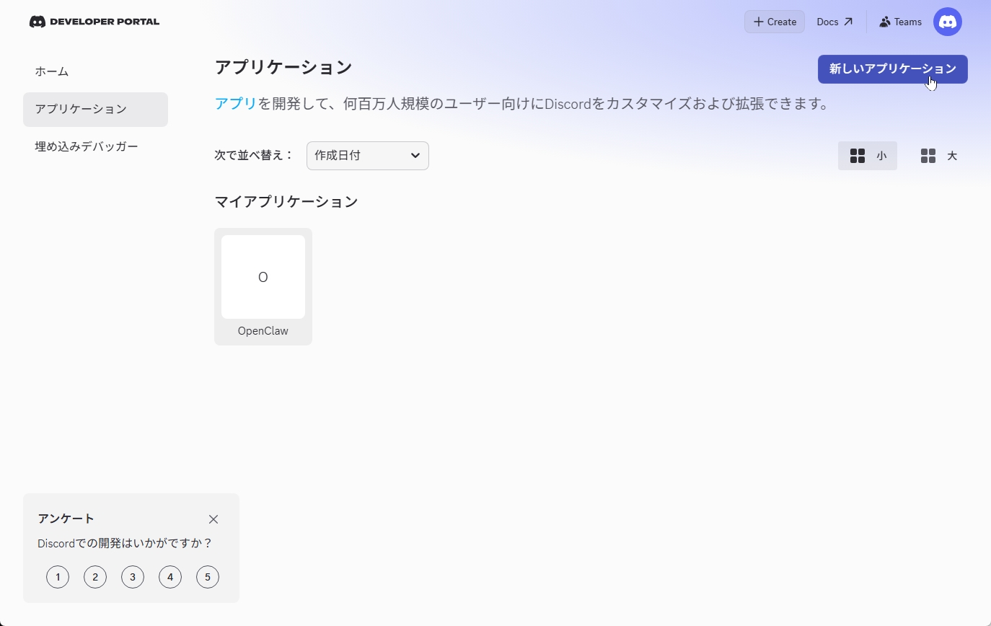Go to ホーム in the sidebar
Screen dimensions: 991x626
[95, 72]
